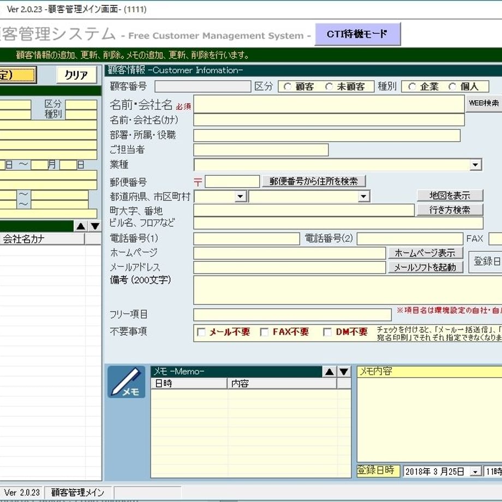Click the メールアドレス input field
The height and width of the screenshot is (502, 502).
point(289,268)
